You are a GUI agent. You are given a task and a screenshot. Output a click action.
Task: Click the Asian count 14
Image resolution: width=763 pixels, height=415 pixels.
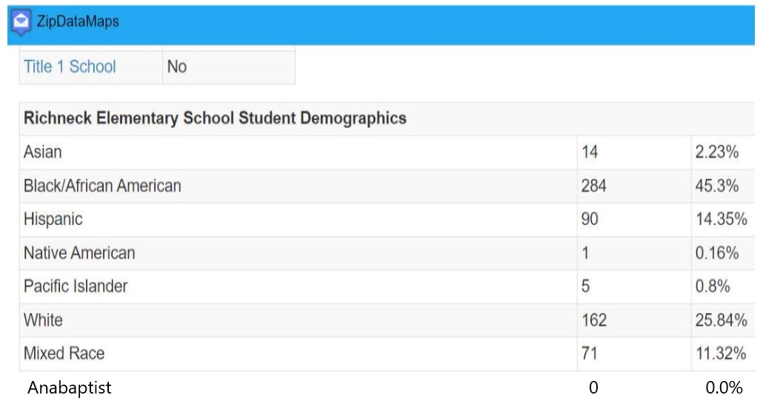click(x=589, y=152)
